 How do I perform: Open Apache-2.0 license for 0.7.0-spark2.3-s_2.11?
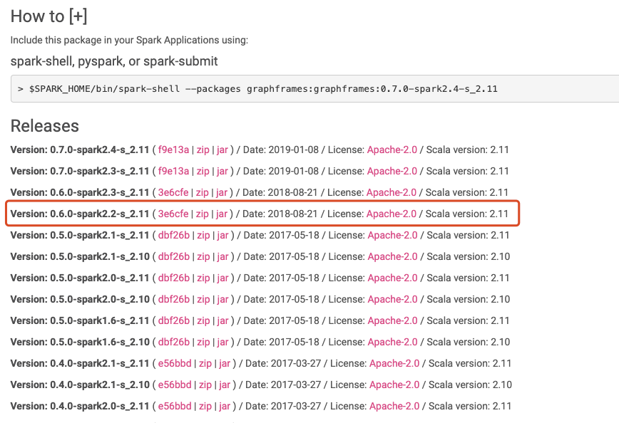[392, 171]
